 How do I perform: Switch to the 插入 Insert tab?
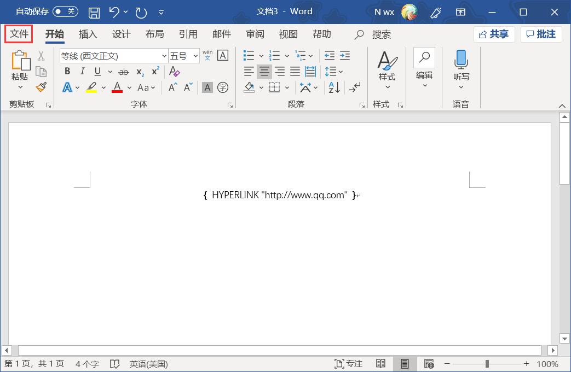(88, 34)
